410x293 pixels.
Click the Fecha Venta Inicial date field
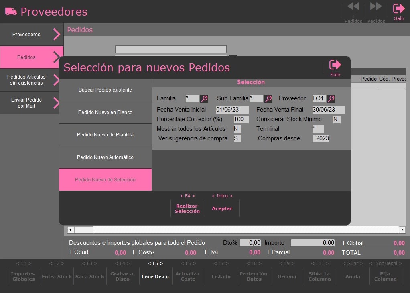click(x=232, y=110)
